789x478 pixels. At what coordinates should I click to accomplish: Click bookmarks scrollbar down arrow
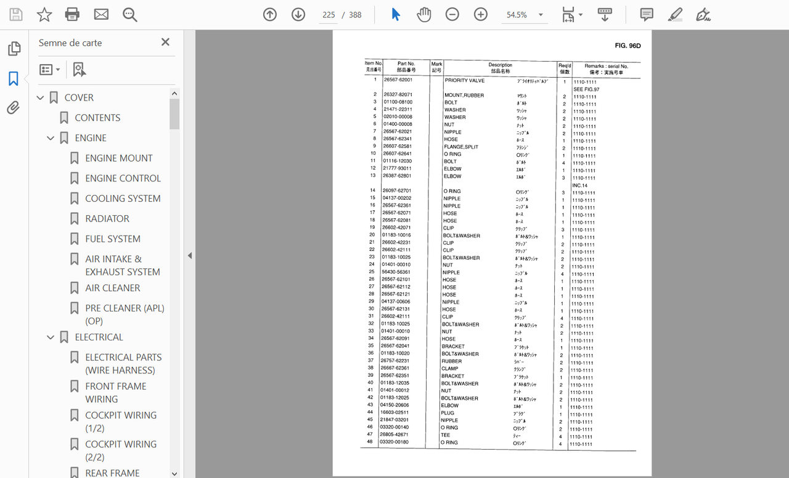[174, 473]
